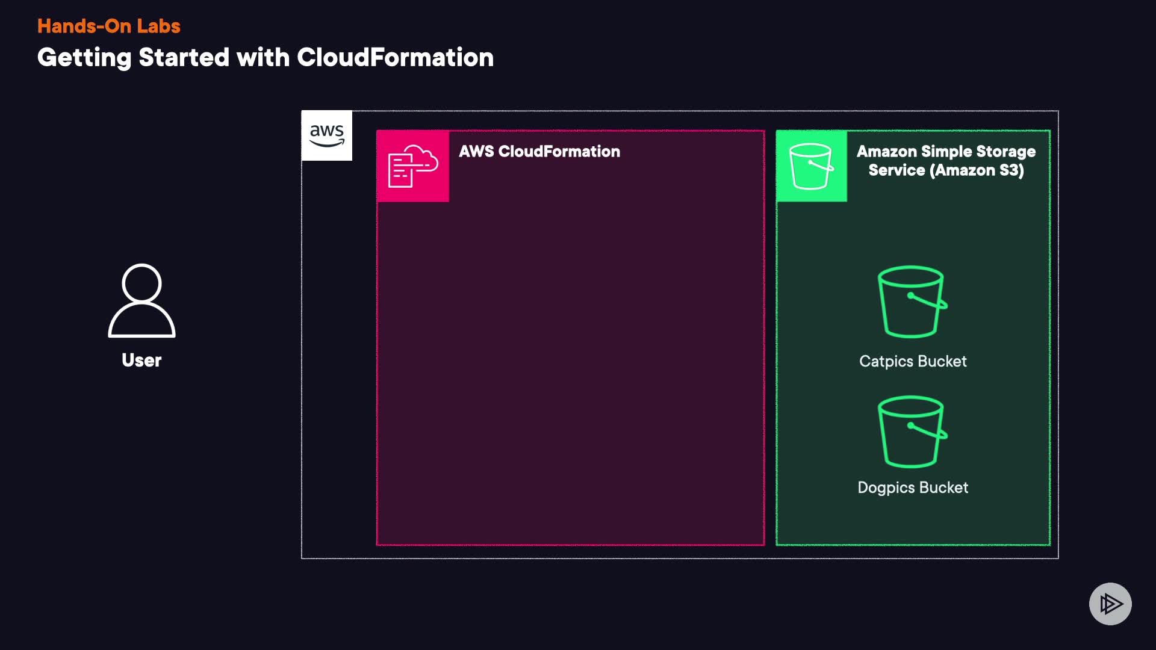Click the 'User' text label

pos(141,360)
